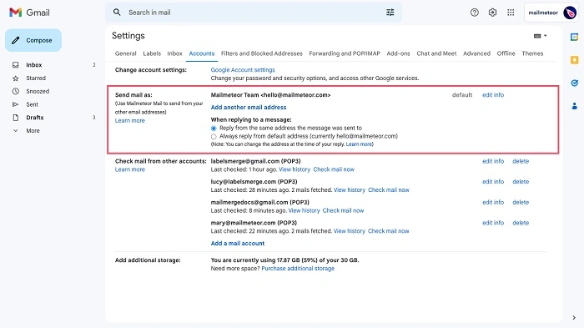
Task: Click Add another email address
Action: tap(249, 108)
